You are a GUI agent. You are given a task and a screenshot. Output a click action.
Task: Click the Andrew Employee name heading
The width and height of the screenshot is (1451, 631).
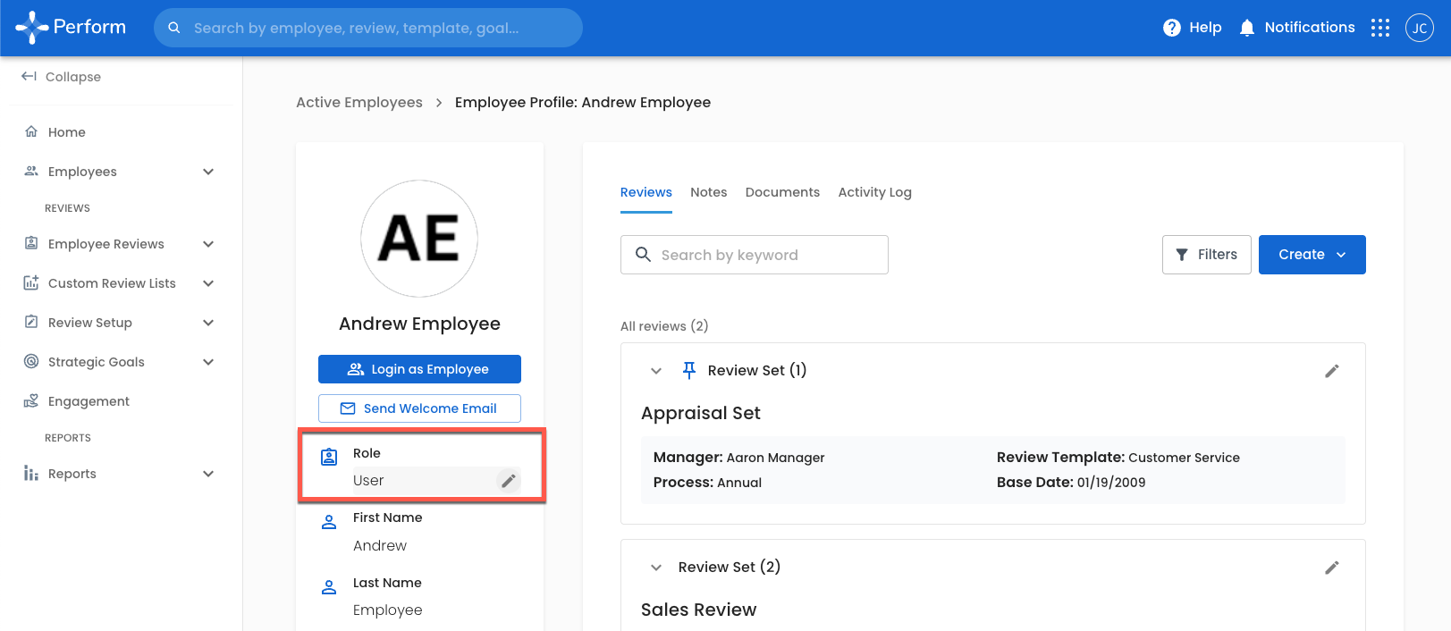pos(419,324)
